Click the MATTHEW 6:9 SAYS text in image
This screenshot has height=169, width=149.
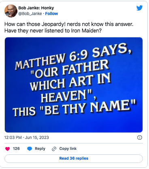73,56
